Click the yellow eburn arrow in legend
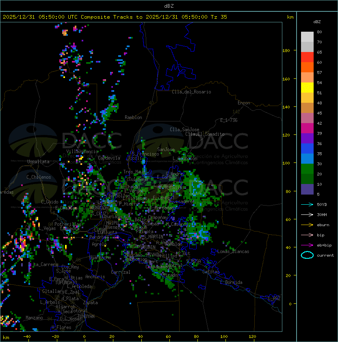The width and height of the screenshot is (338, 342). pos(307,225)
